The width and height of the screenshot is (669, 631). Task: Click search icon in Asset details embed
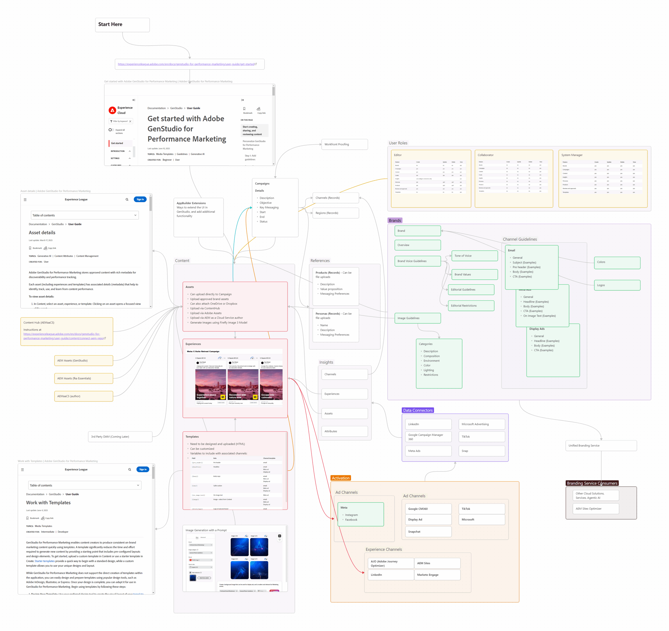click(127, 200)
